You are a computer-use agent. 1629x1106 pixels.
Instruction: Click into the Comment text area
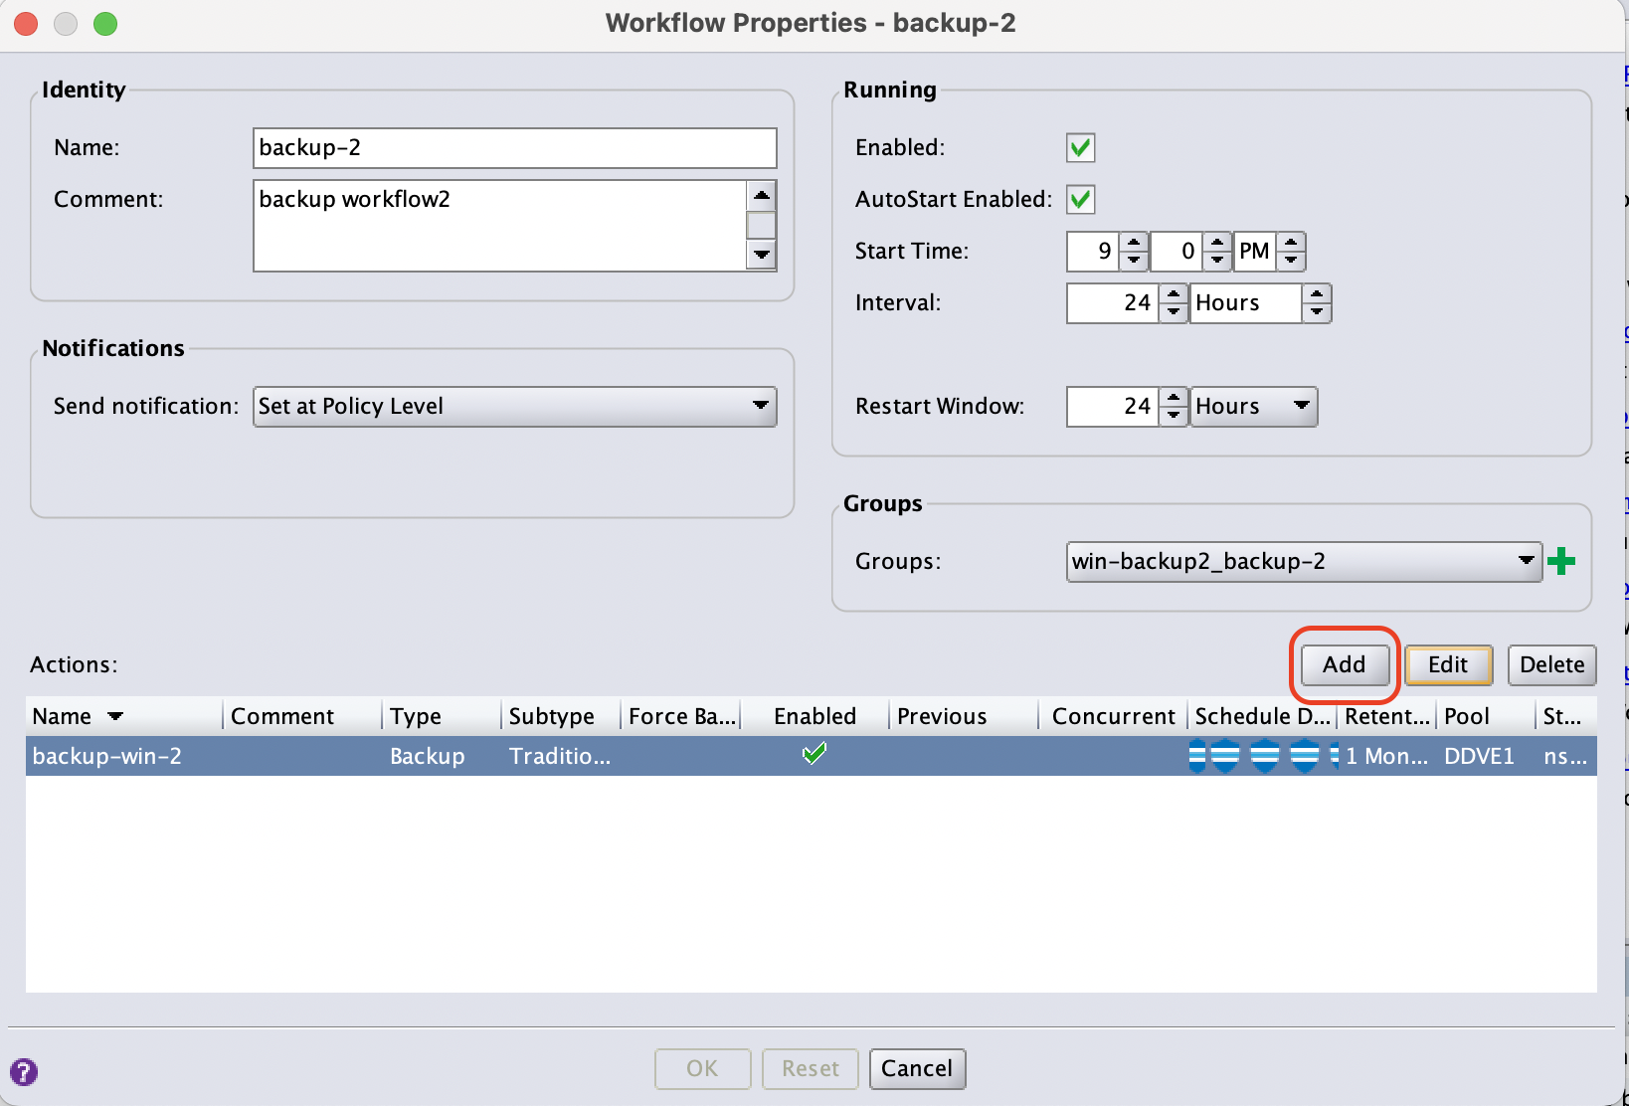[499, 225]
